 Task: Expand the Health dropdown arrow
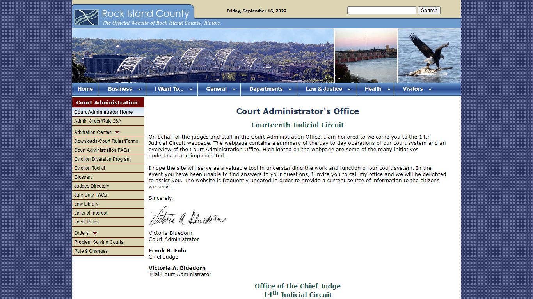(x=389, y=90)
